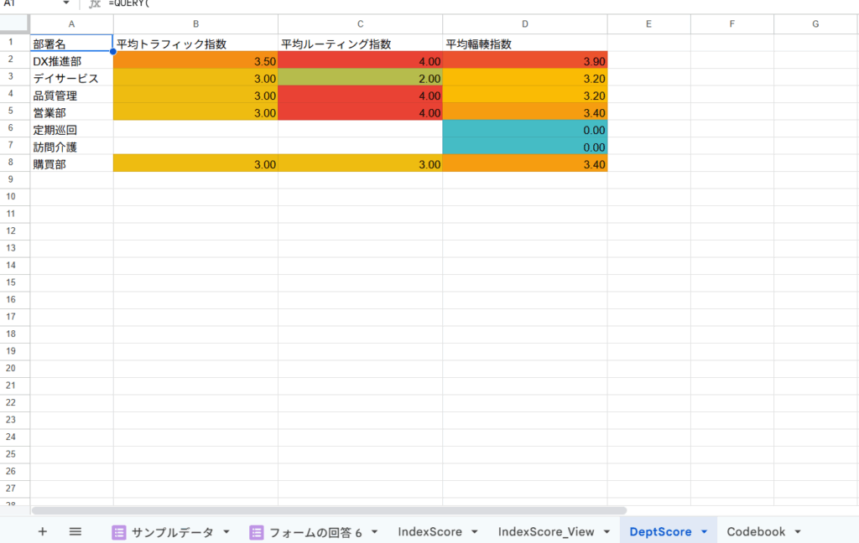Open the Codebook tab menu arrow
Screen dimensions: 859x543
click(798, 532)
